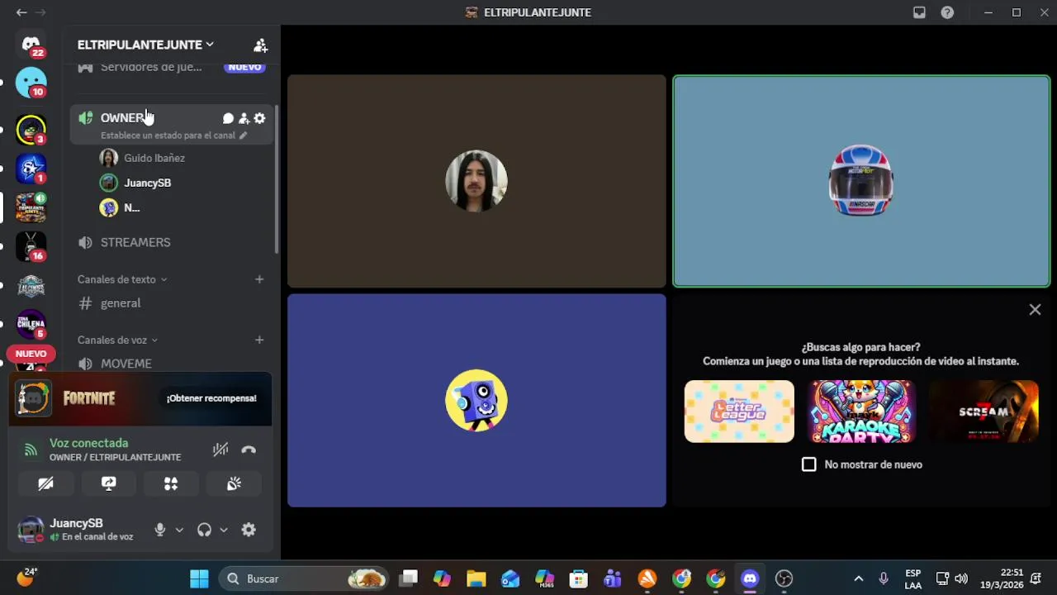This screenshot has width=1057, height=595.
Task: Launch the Letter League activity
Action: 739,412
